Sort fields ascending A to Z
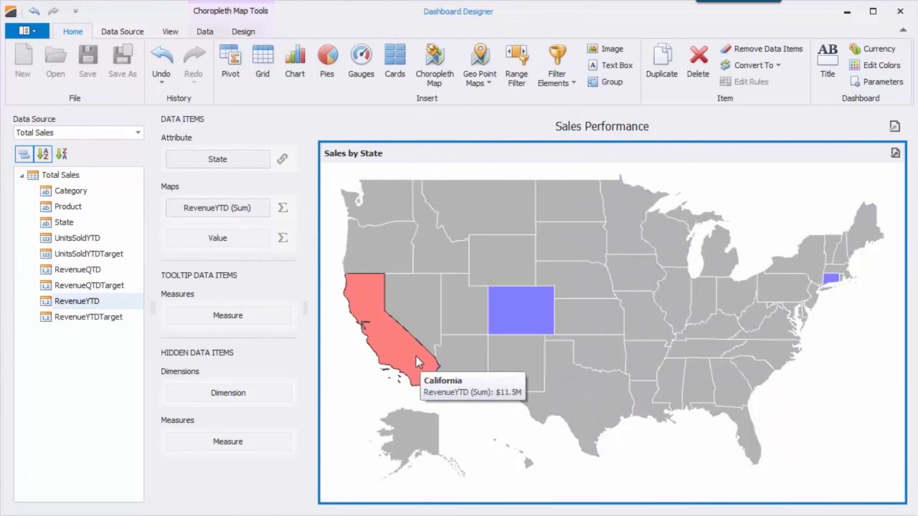The image size is (918, 516). (x=42, y=153)
